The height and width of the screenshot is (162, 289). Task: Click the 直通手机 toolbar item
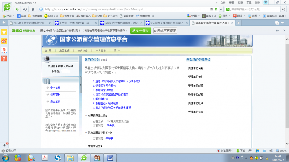click(x=270, y=16)
